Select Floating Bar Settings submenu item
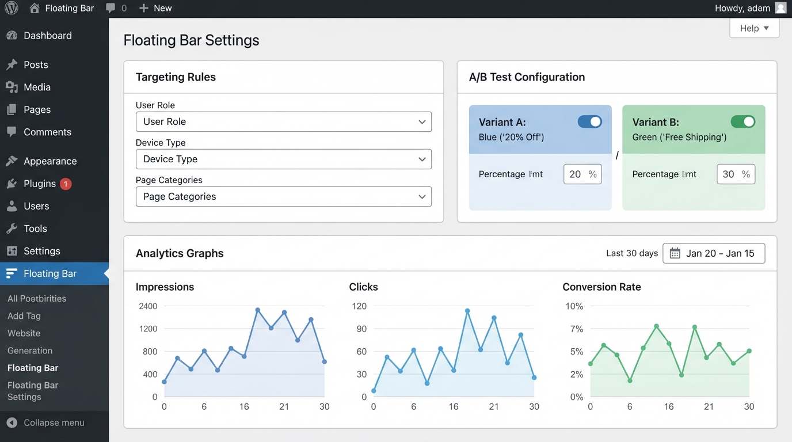 tap(33, 391)
